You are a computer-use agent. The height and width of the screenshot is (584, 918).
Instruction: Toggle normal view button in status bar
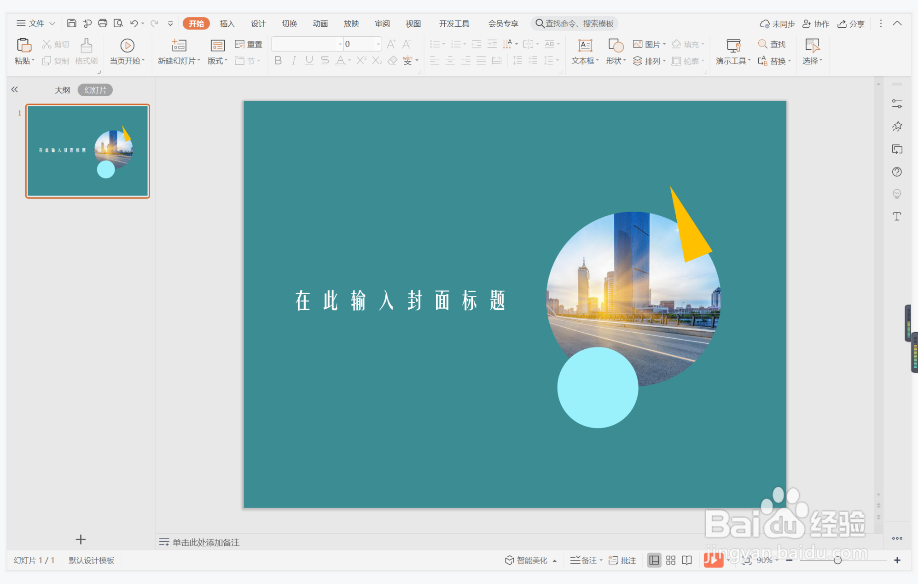pyautogui.click(x=654, y=560)
